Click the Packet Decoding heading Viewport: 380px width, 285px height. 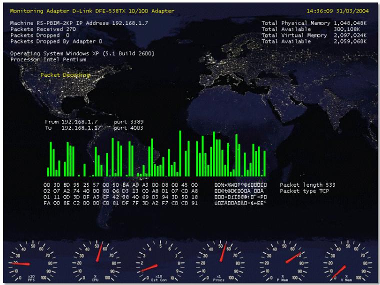[65, 75]
